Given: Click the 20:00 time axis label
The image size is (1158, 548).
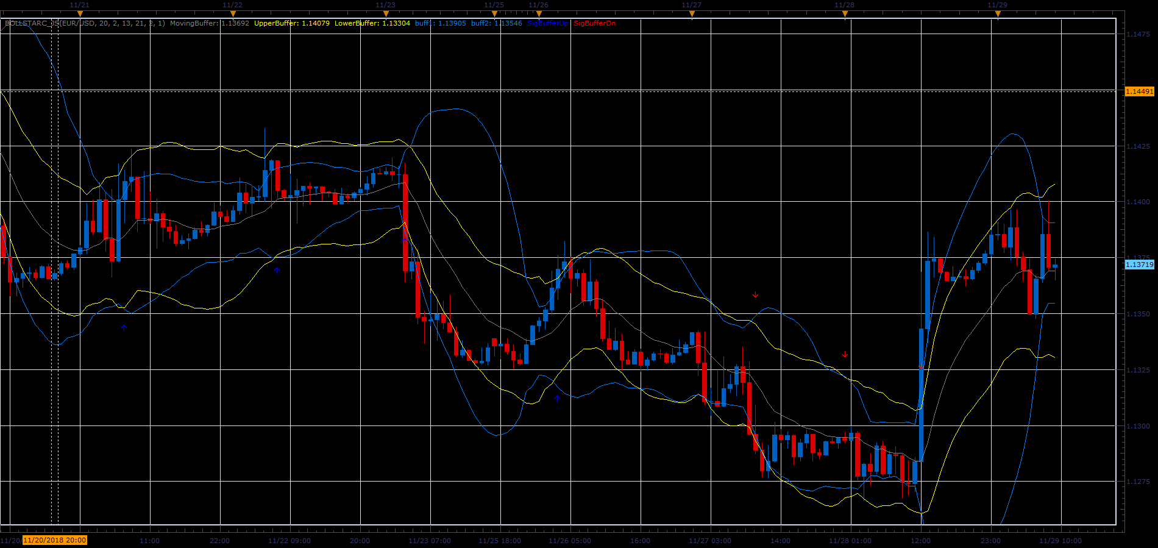Looking at the screenshot, I should pyautogui.click(x=360, y=541).
